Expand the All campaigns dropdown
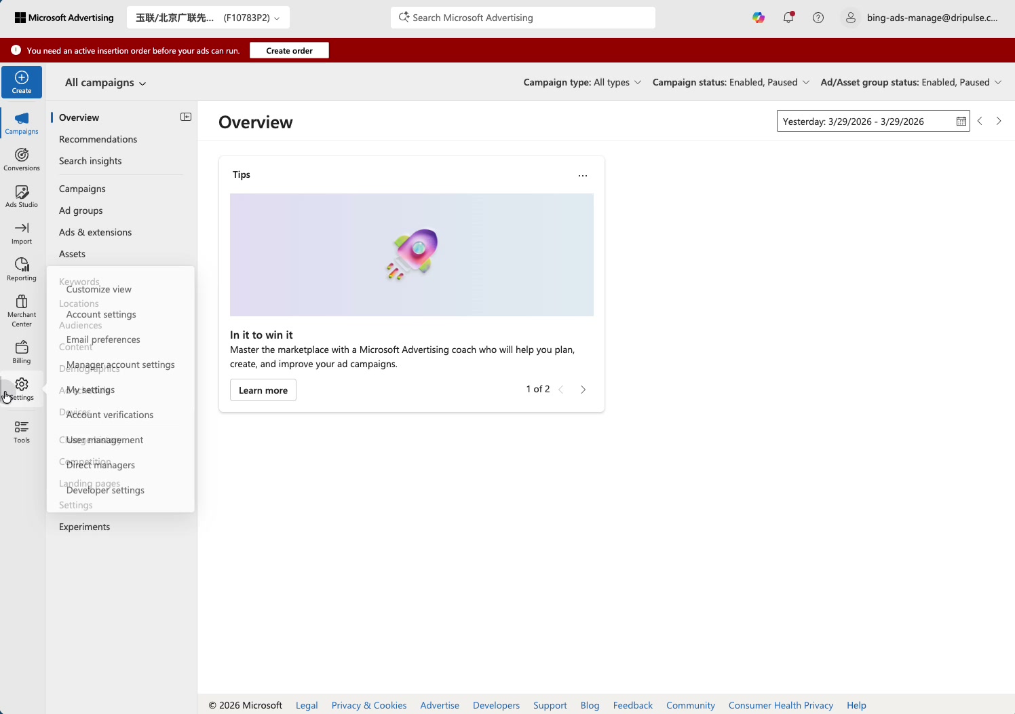 [x=106, y=83]
